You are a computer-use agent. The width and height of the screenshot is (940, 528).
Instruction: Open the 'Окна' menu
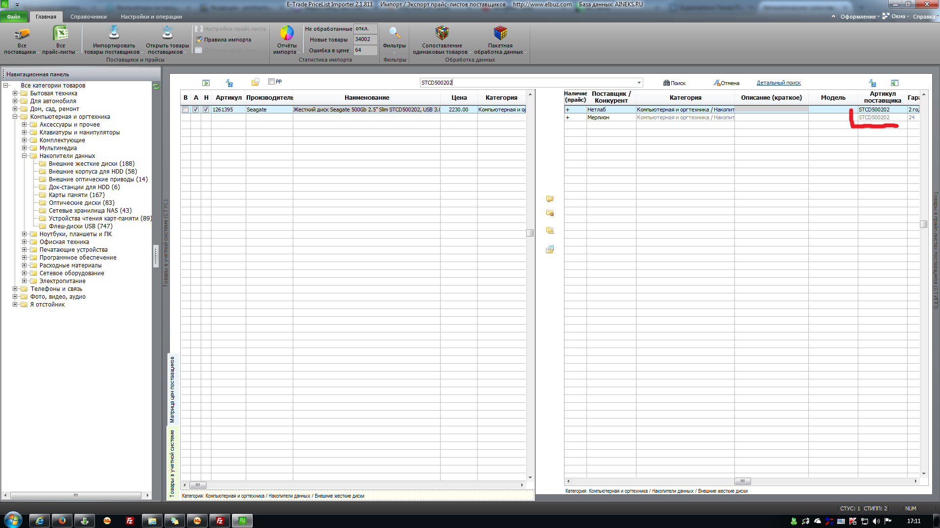[x=896, y=17]
